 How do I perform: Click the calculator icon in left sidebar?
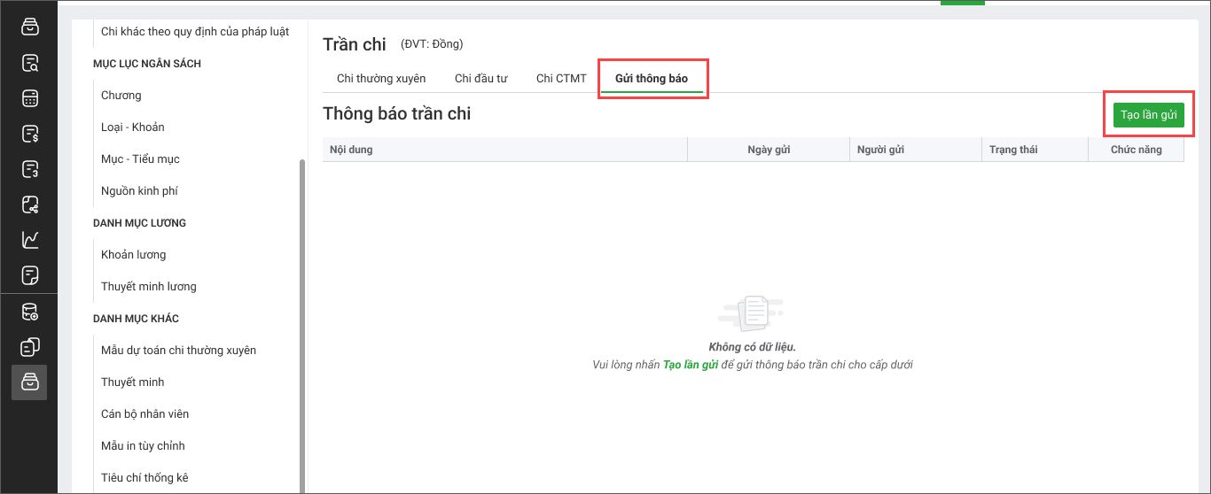[30, 98]
